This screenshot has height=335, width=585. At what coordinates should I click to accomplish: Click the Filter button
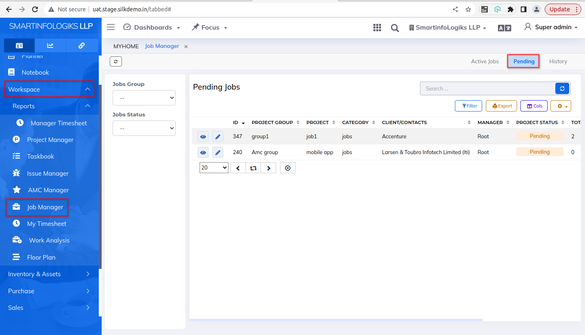point(468,106)
